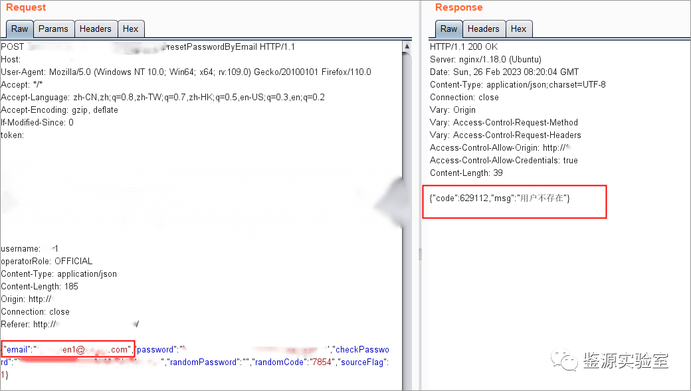
Task: Click the WeChat watermark logo icon
Action: (569, 360)
